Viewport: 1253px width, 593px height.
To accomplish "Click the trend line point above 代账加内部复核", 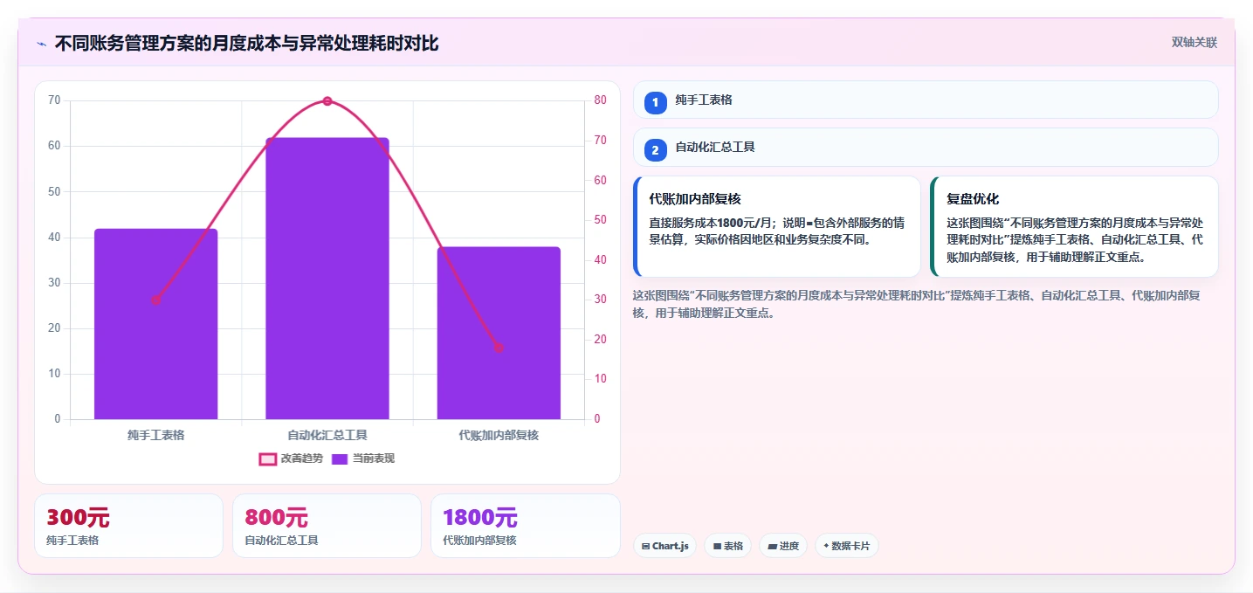I will (499, 348).
